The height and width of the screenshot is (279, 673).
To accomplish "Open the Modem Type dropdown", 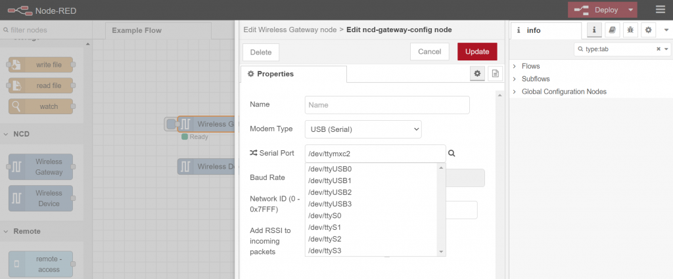I will tap(363, 129).
